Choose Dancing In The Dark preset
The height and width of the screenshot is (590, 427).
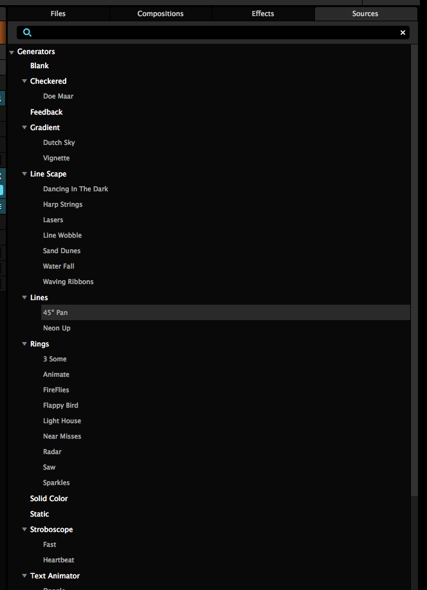point(75,189)
